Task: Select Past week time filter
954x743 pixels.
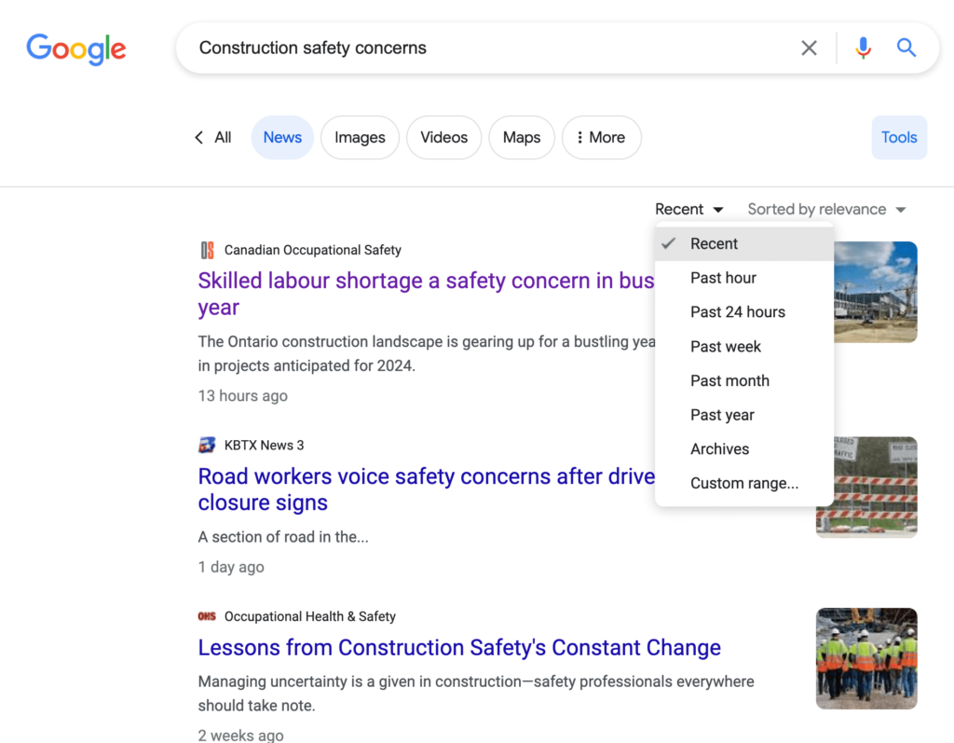Action: click(725, 346)
